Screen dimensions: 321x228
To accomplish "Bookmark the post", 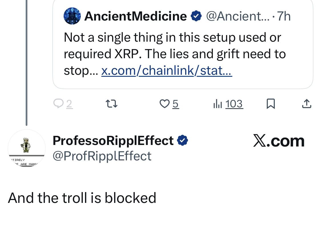I will pos(270,104).
